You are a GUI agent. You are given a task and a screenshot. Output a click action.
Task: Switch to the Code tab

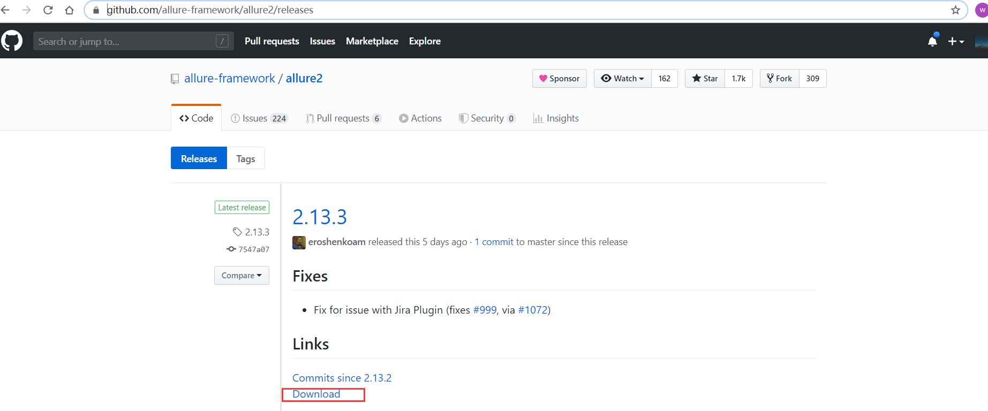tap(196, 118)
